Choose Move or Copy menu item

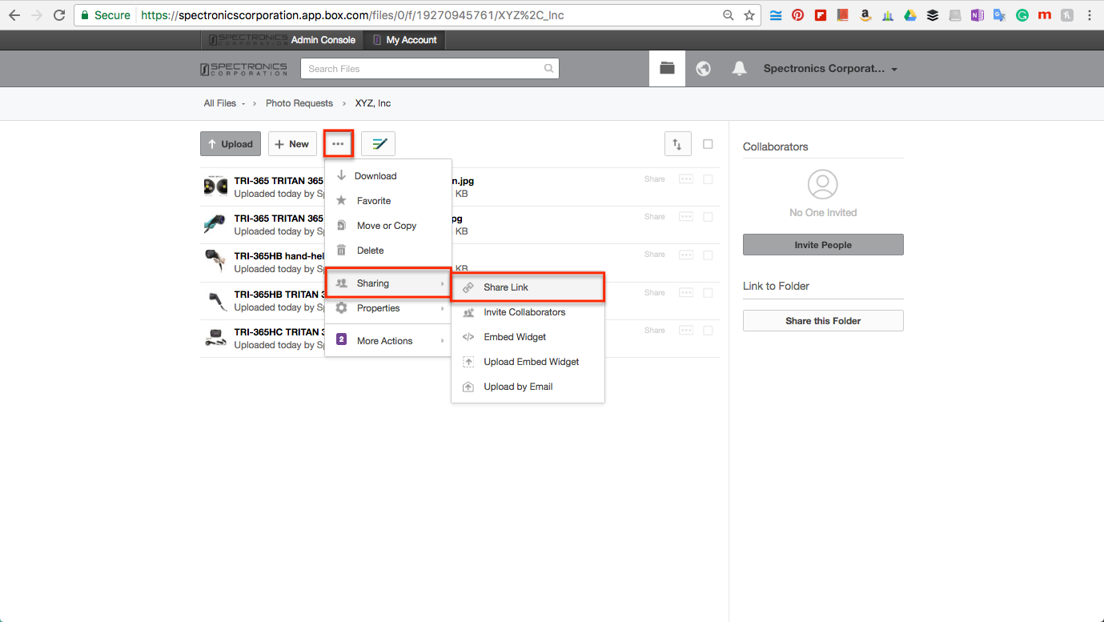click(x=387, y=226)
